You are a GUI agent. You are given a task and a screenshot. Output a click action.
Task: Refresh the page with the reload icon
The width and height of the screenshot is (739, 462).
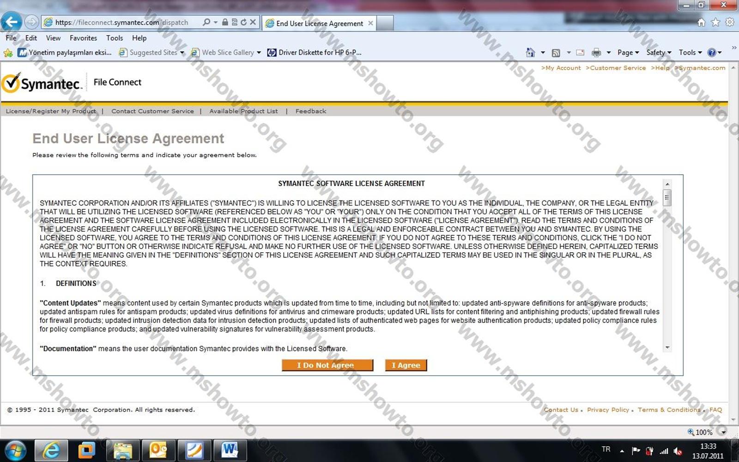tap(243, 22)
